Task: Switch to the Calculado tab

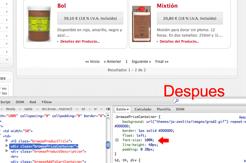Action: [x=143, y=109]
